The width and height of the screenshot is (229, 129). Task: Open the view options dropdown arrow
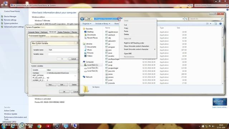210,24
